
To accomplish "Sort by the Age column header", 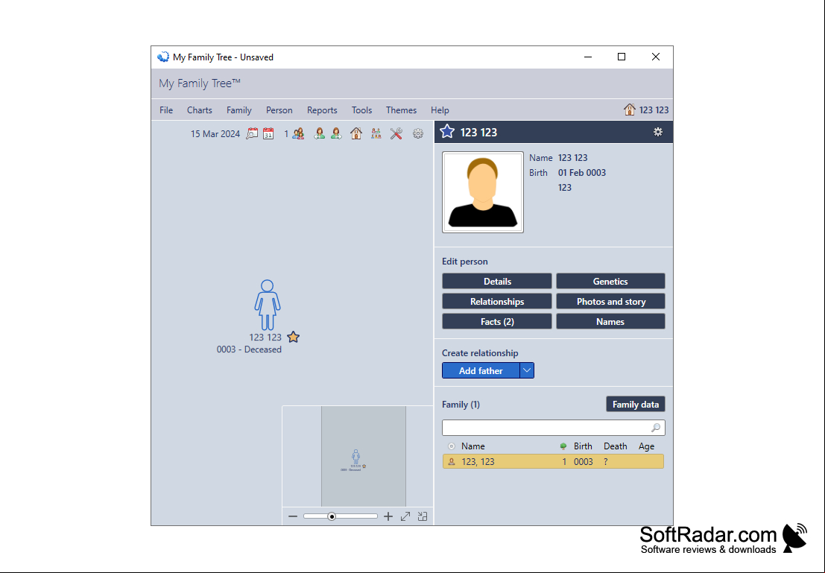I will point(646,446).
